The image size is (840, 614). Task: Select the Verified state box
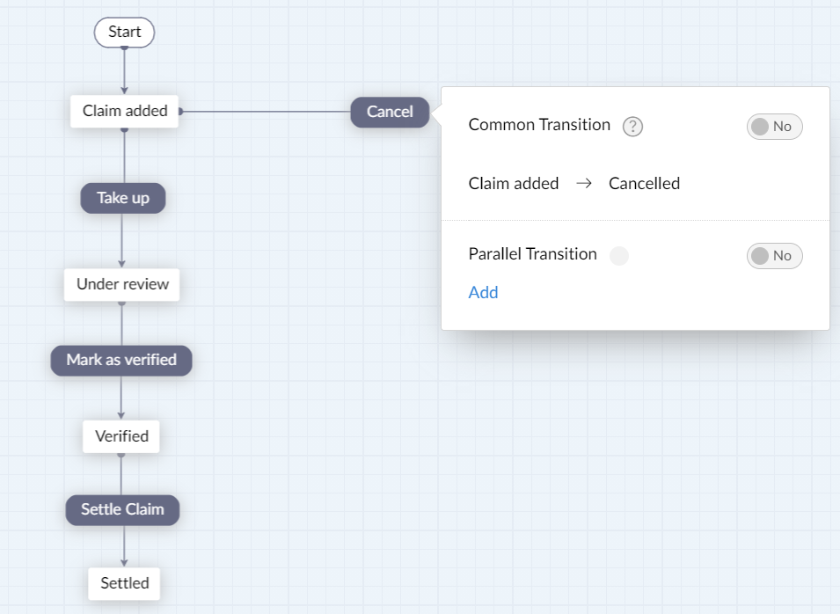click(121, 436)
